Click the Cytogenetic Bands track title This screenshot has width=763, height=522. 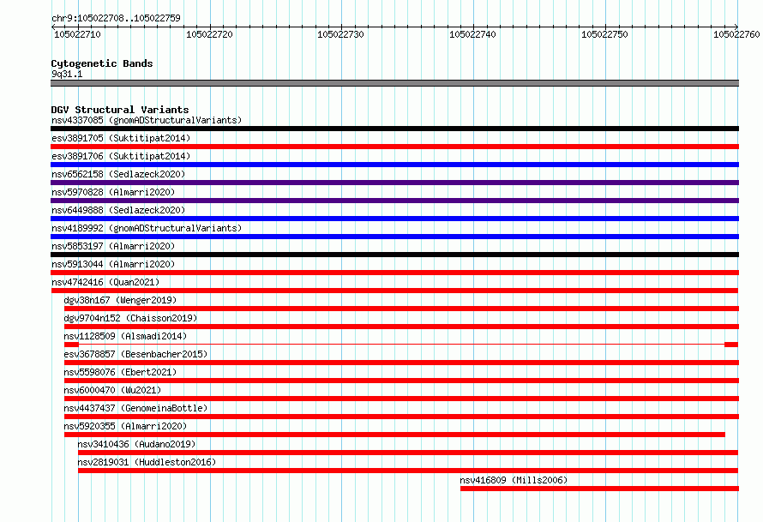click(102, 63)
